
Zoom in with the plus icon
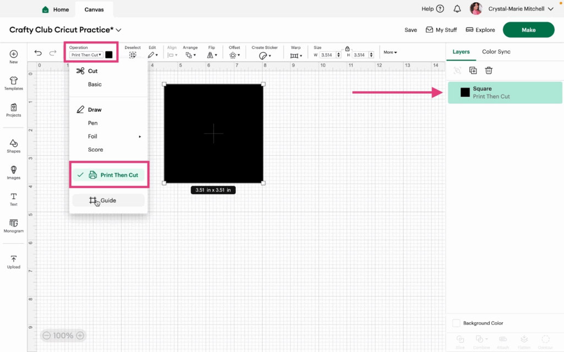coord(80,335)
